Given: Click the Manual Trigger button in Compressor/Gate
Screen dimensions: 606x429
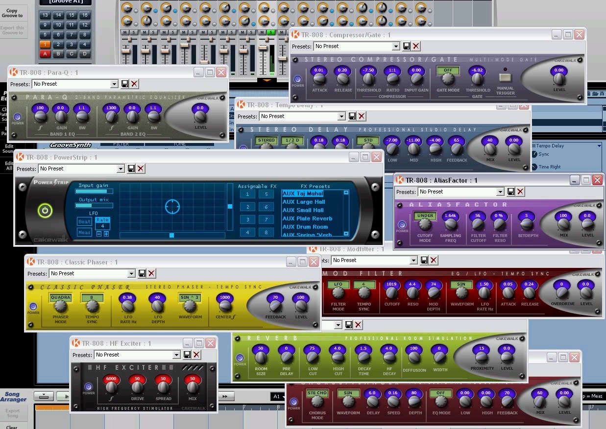Looking at the screenshot, I should 505,77.
